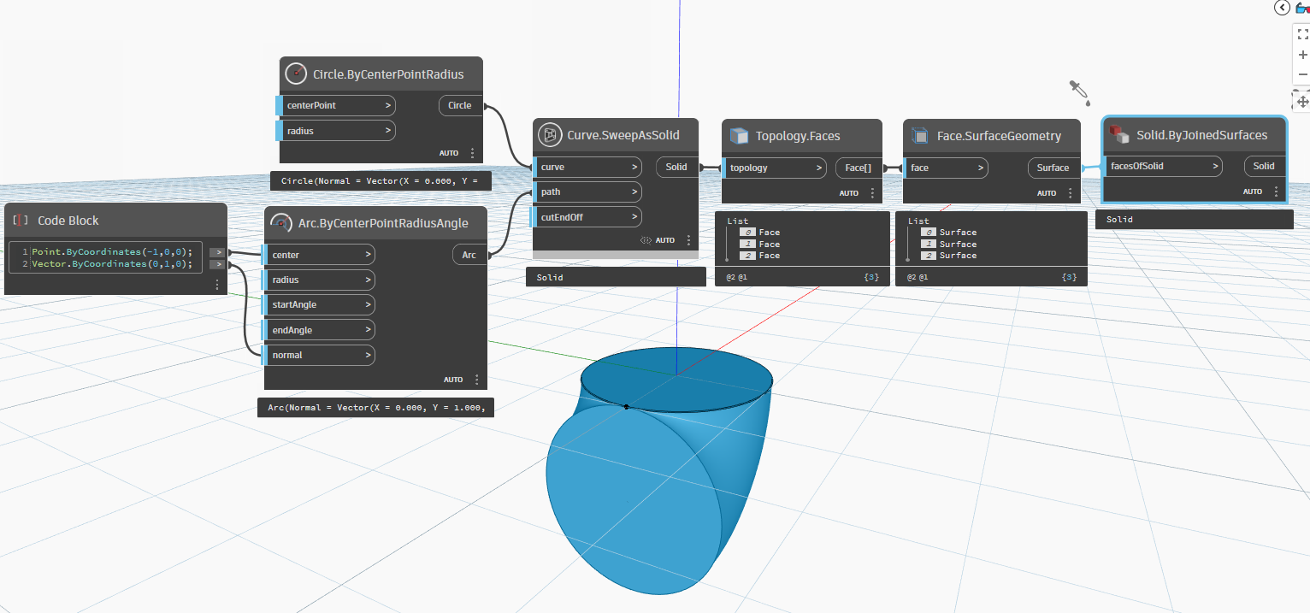This screenshot has width=1310, height=613.
Task: Toggle the 3D preview glasses icon
Action: click(x=1302, y=8)
